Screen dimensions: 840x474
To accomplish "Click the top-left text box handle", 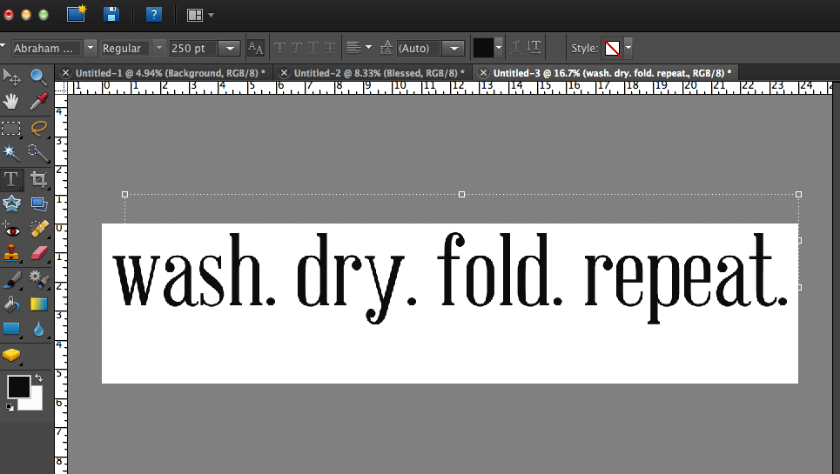I will pyautogui.click(x=124, y=195).
